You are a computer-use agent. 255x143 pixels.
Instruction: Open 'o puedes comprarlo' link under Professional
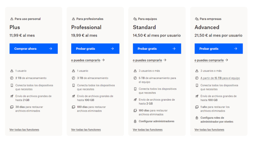[86, 60]
